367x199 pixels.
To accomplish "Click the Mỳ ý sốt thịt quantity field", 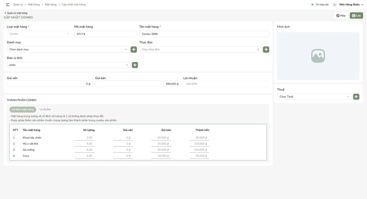I will tap(85, 144).
